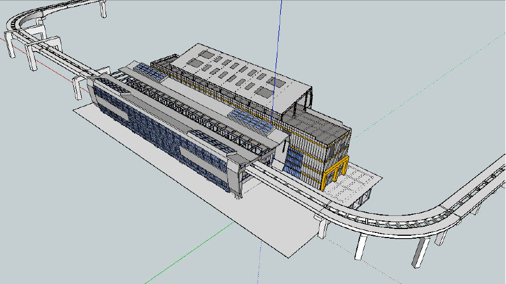Select the solar panel array at the roof's center

click(x=251, y=121)
